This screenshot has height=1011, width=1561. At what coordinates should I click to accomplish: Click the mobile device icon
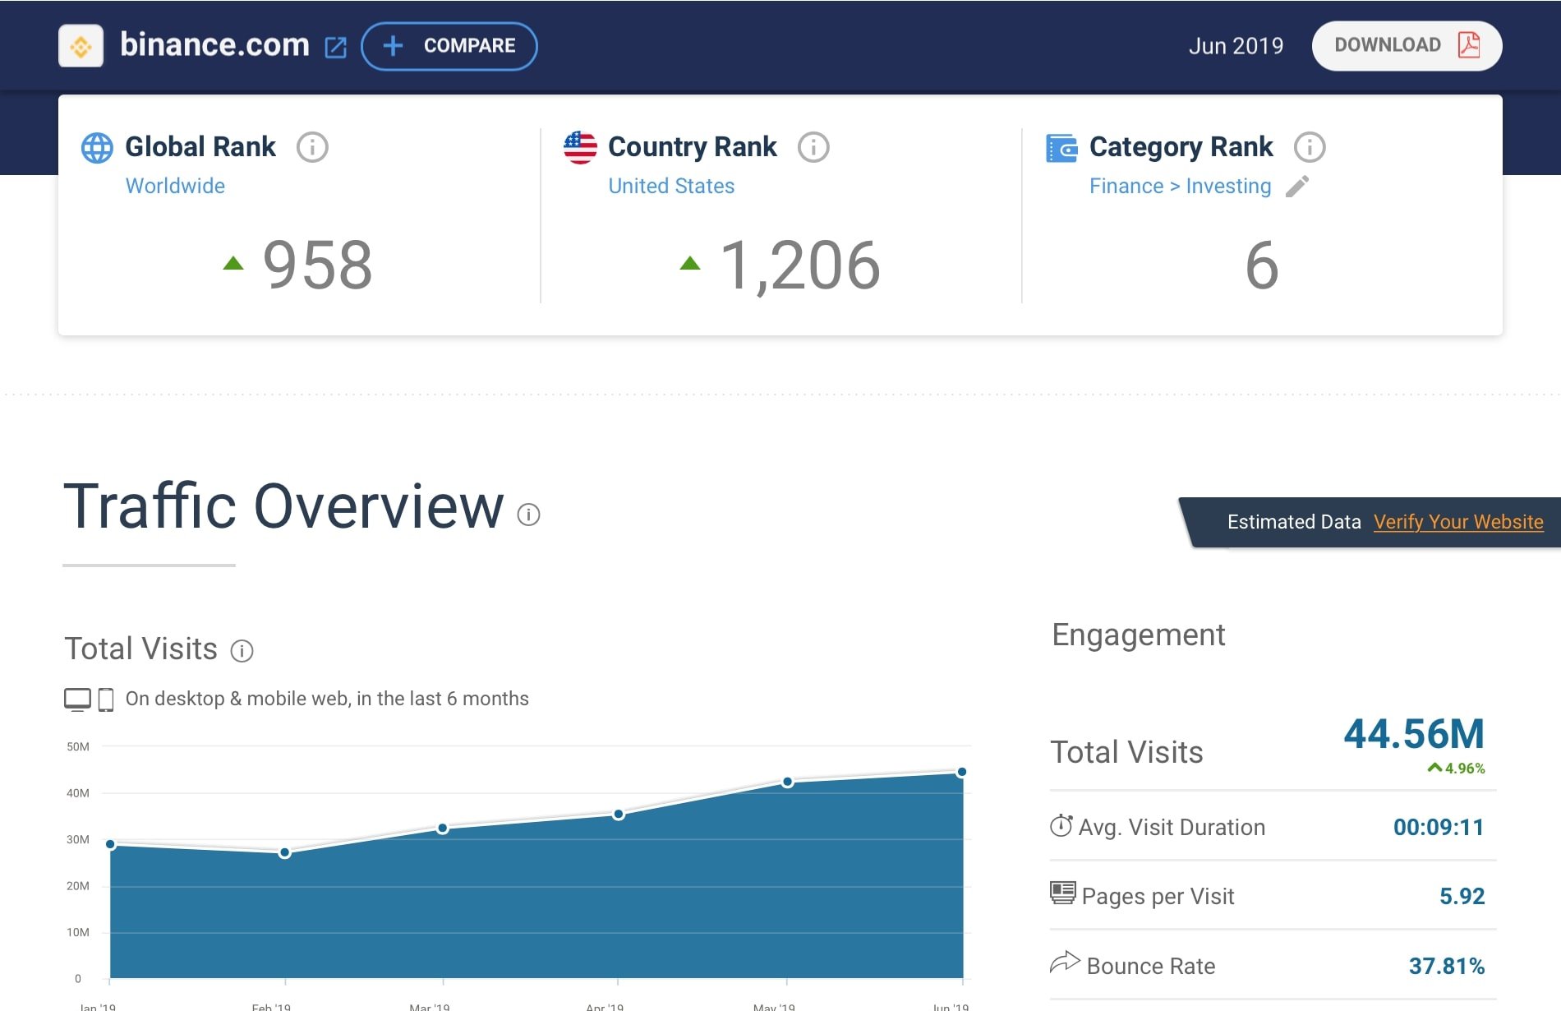coord(106,699)
